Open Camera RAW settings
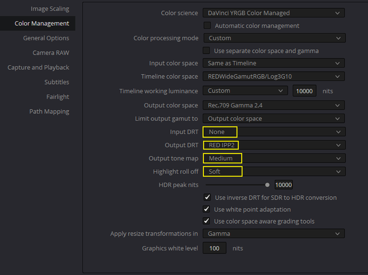The width and height of the screenshot is (368, 275). (51, 53)
